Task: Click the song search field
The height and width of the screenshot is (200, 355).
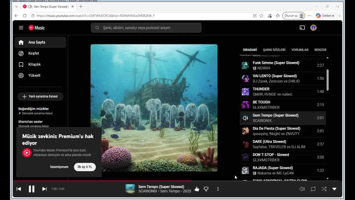Action: click(x=146, y=28)
